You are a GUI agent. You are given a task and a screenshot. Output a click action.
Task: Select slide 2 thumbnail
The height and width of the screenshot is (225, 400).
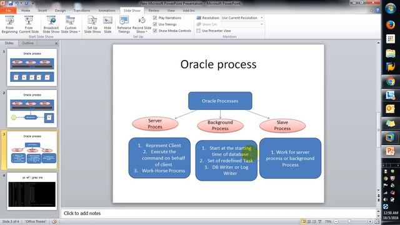(32, 109)
